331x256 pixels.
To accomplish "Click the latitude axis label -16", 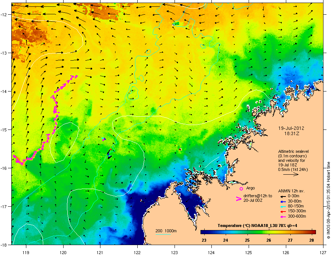I will 5,168.
